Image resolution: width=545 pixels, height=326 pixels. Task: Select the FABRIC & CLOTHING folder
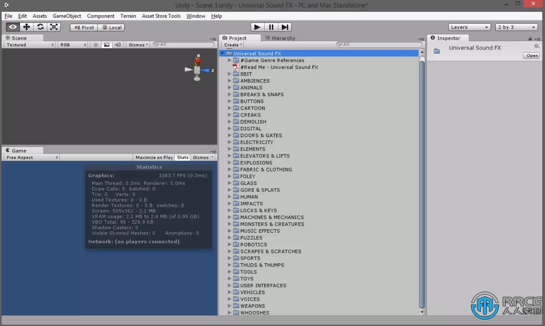click(x=266, y=169)
